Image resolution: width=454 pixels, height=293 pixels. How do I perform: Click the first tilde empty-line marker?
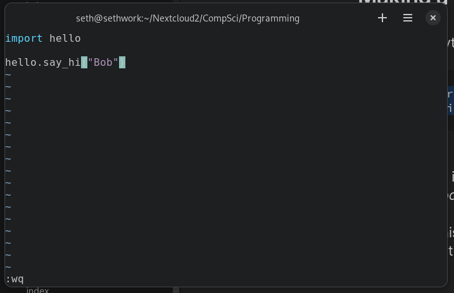(8, 75)
